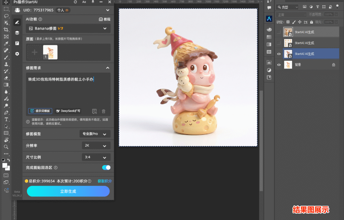This screenshot has width=344, height=220.
Task: Select the Pen tool
Action: coord(6,113)
